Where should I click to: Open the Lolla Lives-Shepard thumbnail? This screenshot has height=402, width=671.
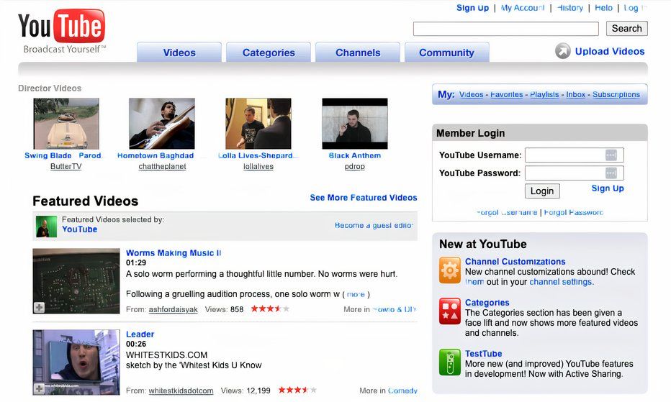coord(258,124)
